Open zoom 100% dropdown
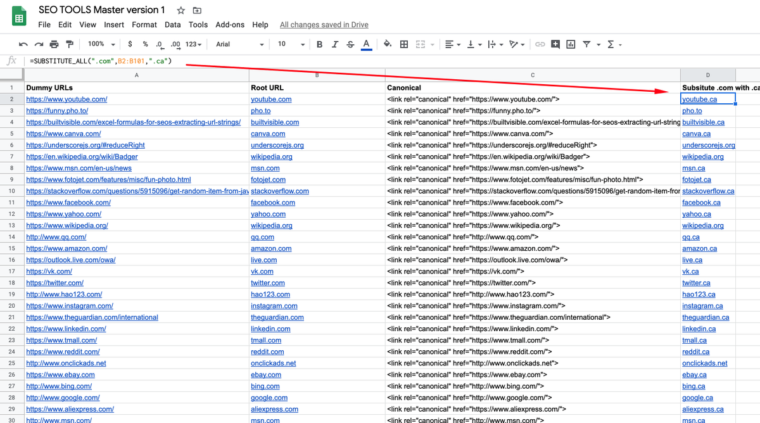 tap(101, 44)
